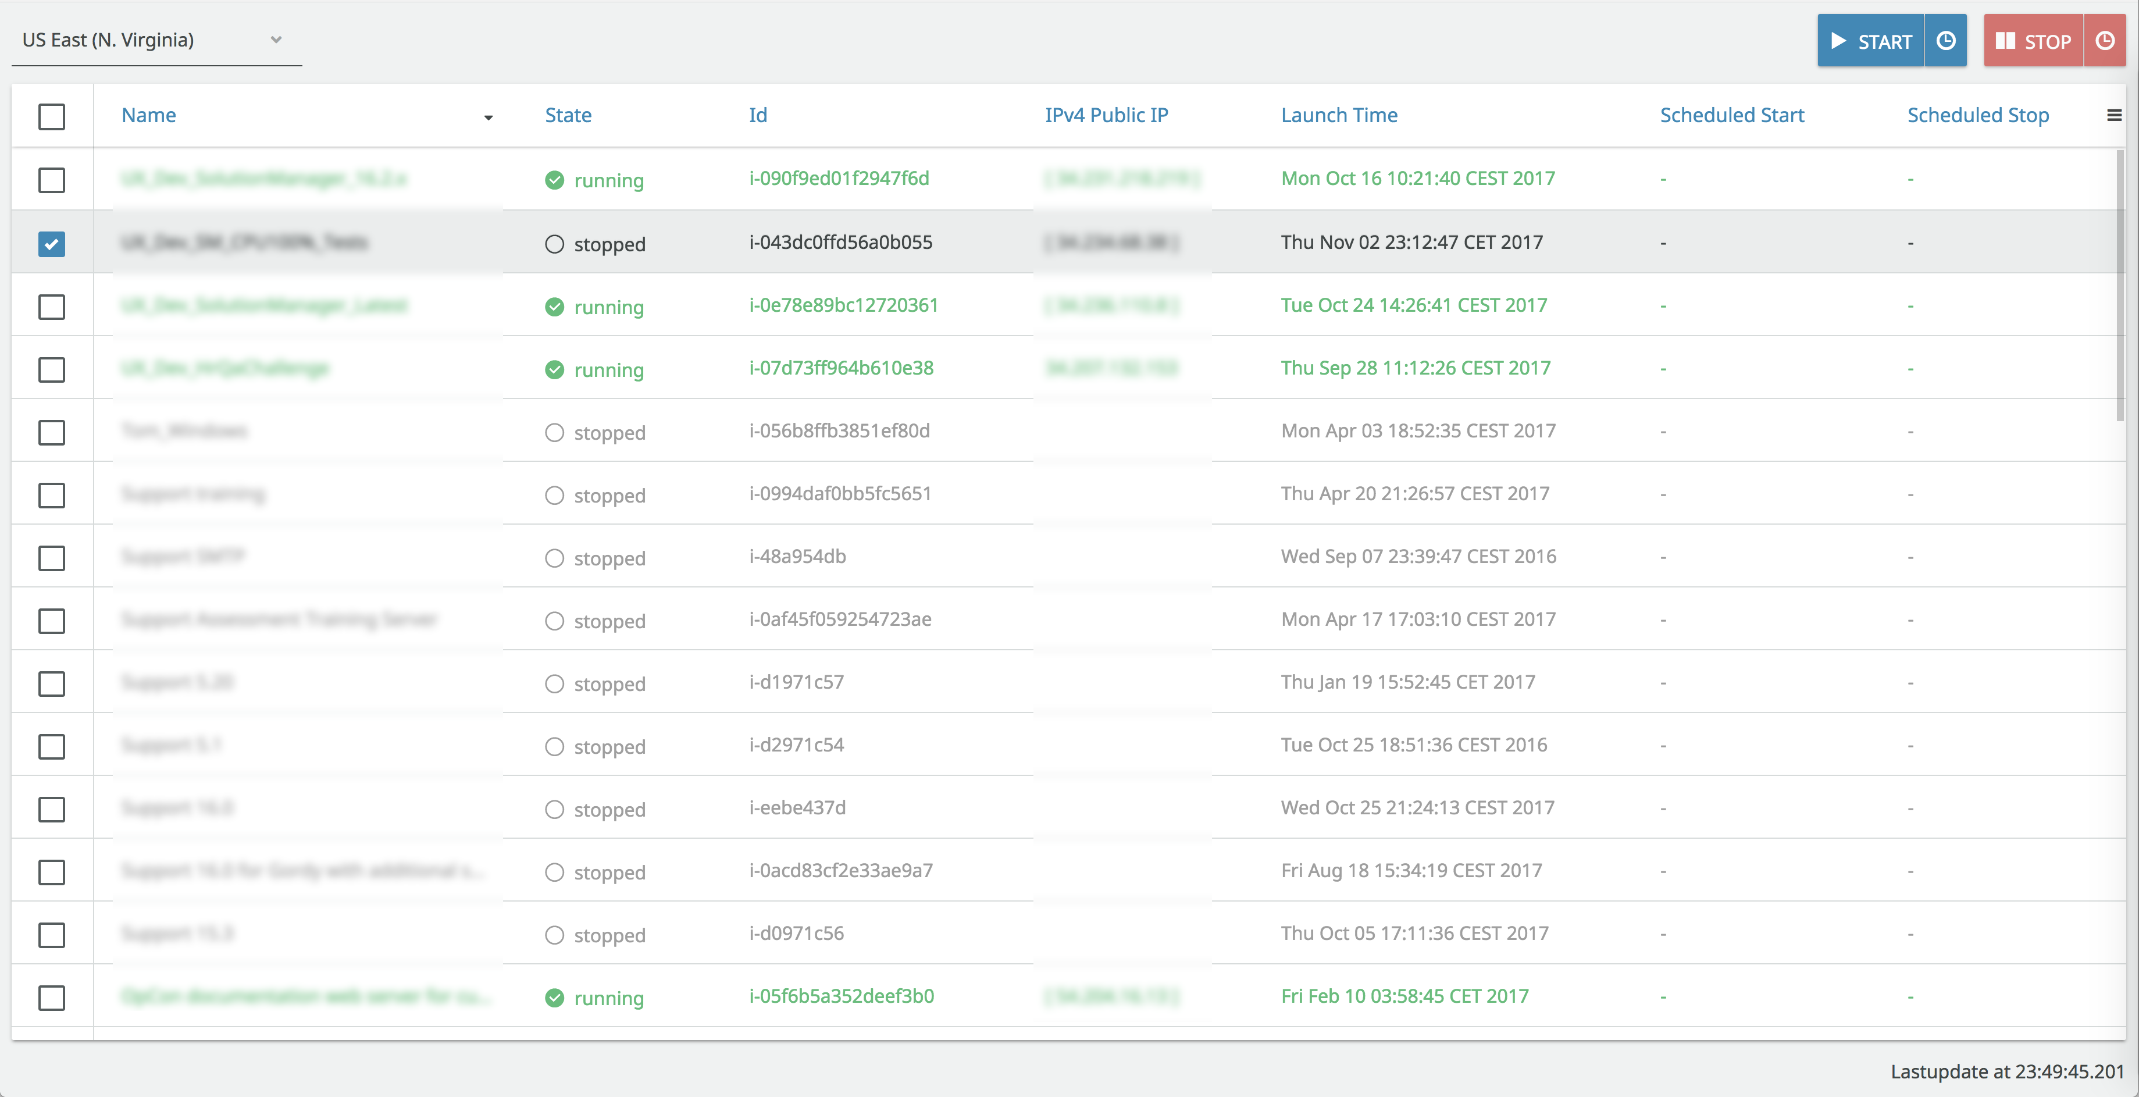Image resolution: width=2139 pixels, height=1097 pixels.
Task: Sort by the State column header
Action: [x=568, y=115]
